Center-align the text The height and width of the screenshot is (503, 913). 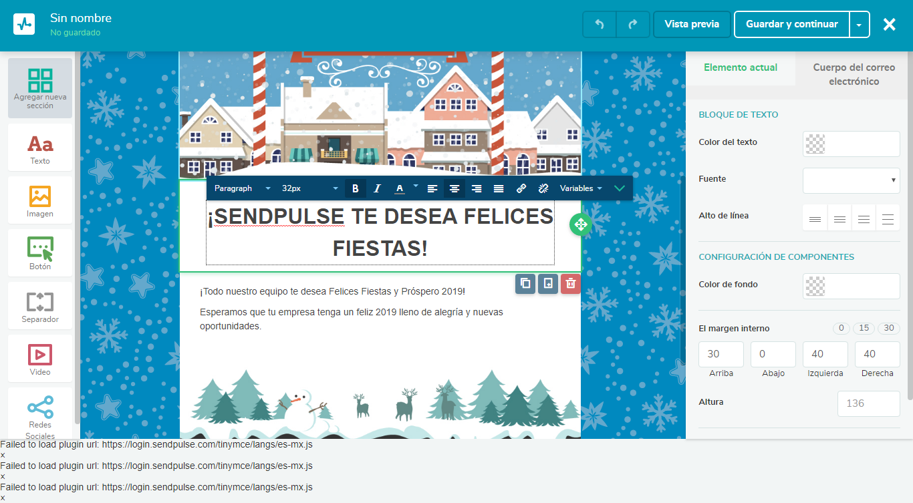point(454,188)
